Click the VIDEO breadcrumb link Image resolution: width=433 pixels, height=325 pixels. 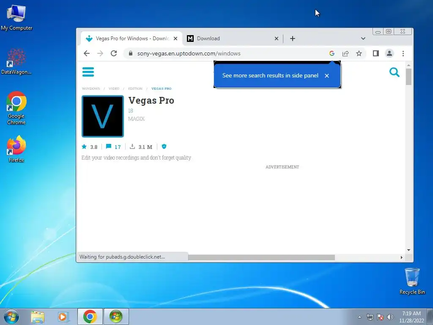point(114,88)
